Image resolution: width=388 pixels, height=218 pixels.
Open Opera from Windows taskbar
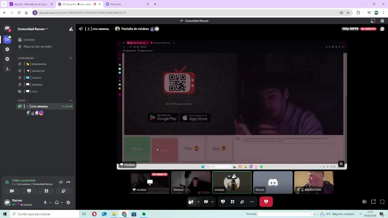94,214
